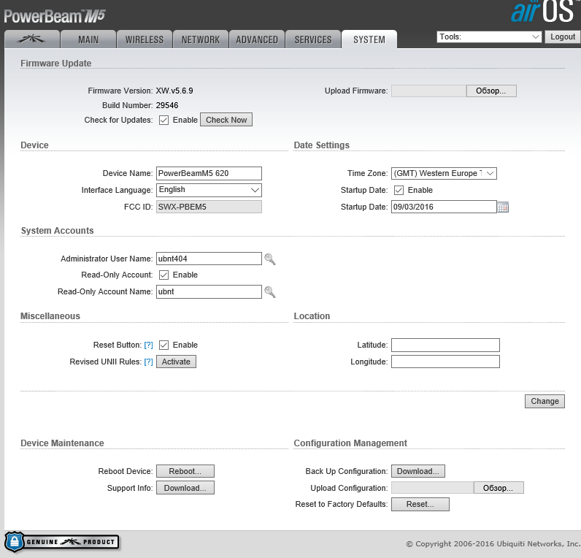Click the Device Name input field
Image resolution: width=581 pixels, height=558 pixels.
209,173
